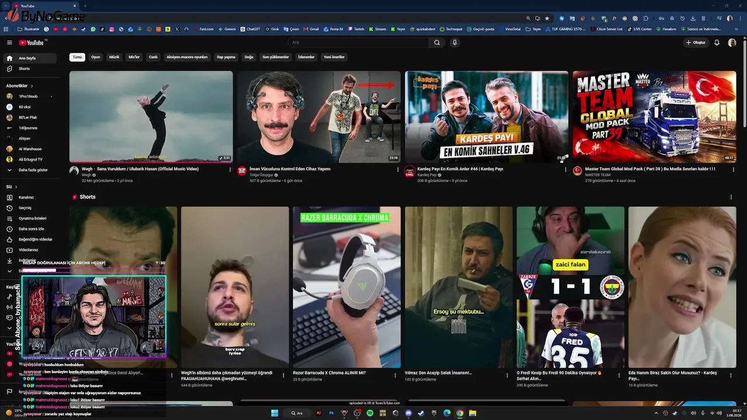Go to Ana Sayfa in the sidebar
Screen dimensions: 747x420
pos(29,58)
